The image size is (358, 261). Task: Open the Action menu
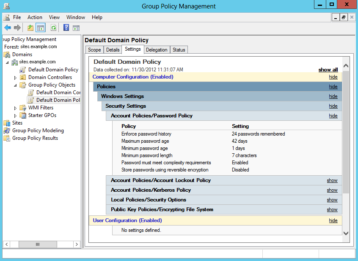pyautogui.click(x=35, y=17)
